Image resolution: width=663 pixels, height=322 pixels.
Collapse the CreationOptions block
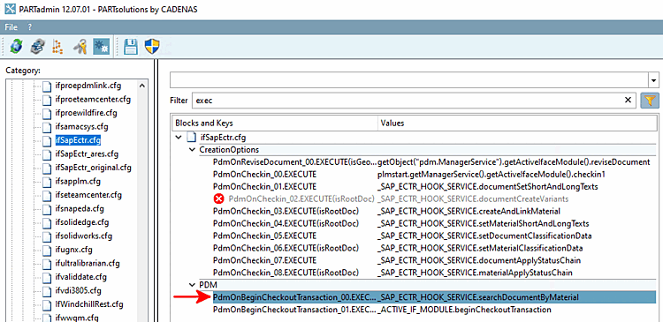coord(193,150)
